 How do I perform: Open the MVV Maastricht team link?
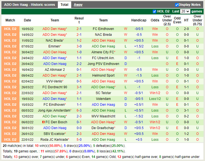[103, 116]
